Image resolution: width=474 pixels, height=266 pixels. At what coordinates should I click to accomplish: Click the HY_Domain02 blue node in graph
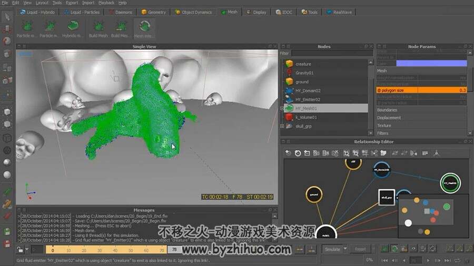pyautogui.click(x=382, y=169)
